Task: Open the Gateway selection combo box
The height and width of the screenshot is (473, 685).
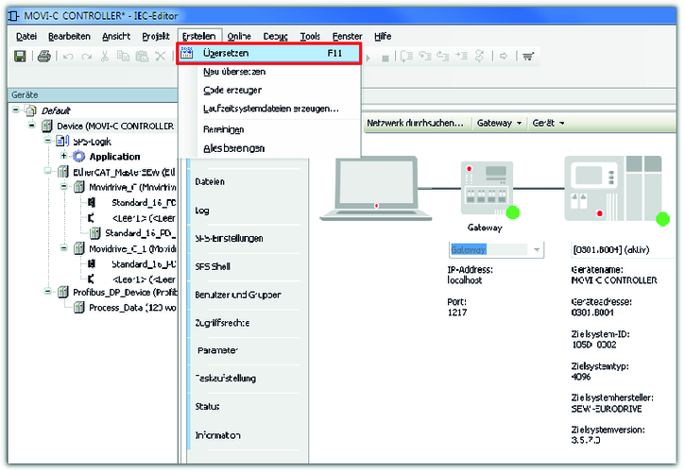Action: 537,250
